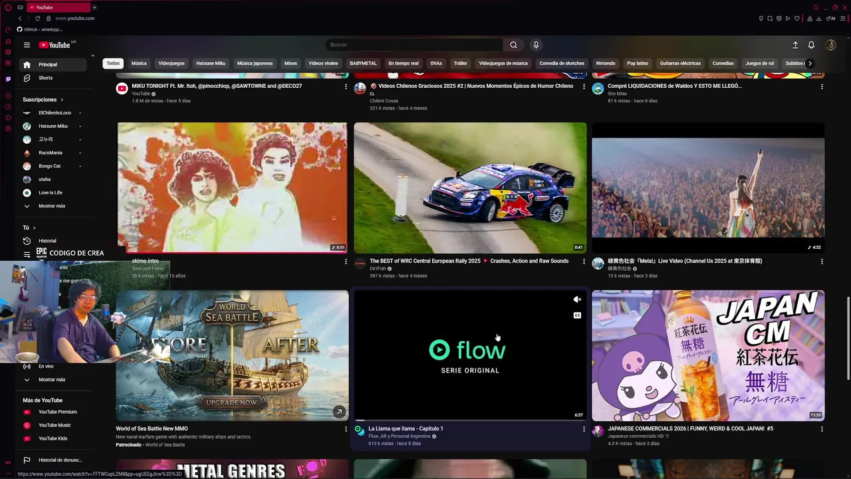Open the notifications bell
The width and height of the screenshot is (851, 479).
coord(811,45)
